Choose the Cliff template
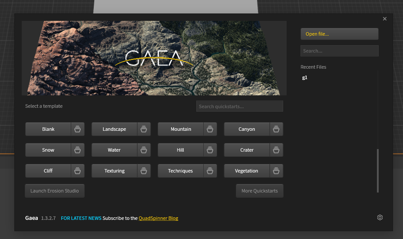The height and width of the screenshot is (239, 403). point(48,171)
